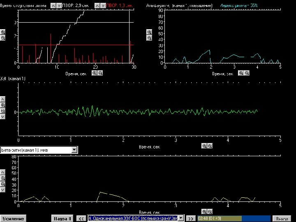
Task: Zoom in vertically on rhythm absence graph
Action: (x=3, y=32)
